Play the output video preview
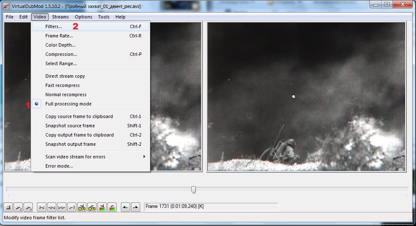This screenshot has width=416, height=226. pos(29,207)
